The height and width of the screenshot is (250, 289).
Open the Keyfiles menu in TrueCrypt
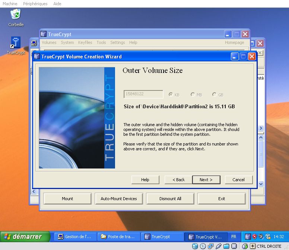85,42
